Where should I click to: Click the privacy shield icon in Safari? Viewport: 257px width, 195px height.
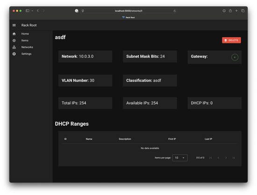click(77, 11)
